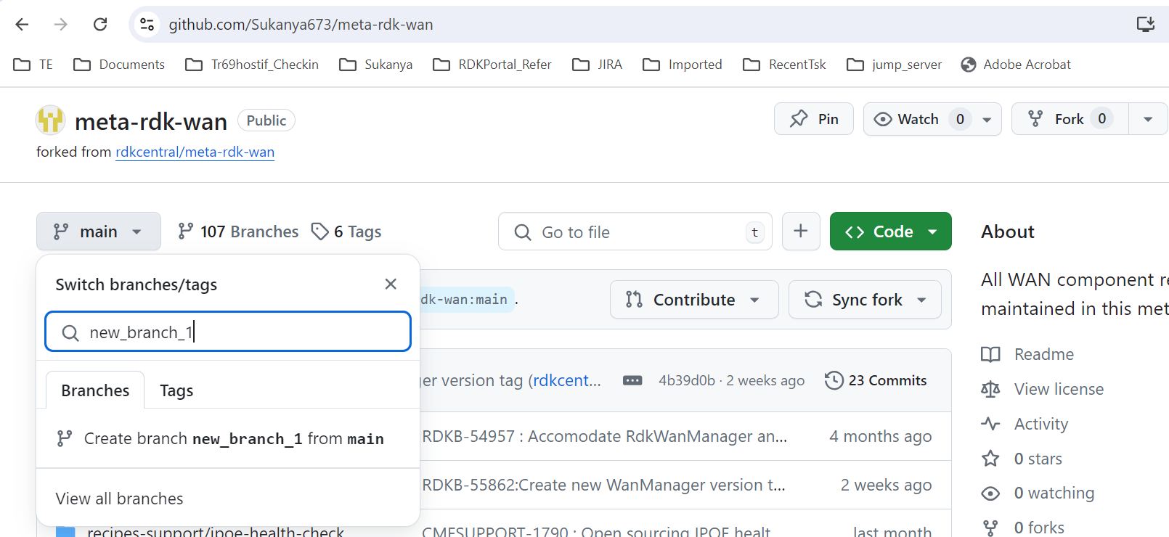The image size is (1169, 537).
Task: Expand the Watch options dropdown arrow
Action: (987, 120)
